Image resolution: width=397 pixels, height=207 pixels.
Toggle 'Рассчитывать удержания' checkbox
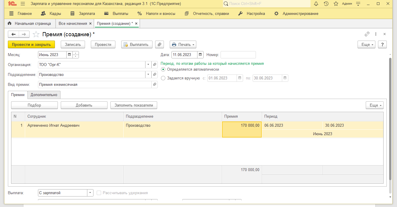point(99,193)
